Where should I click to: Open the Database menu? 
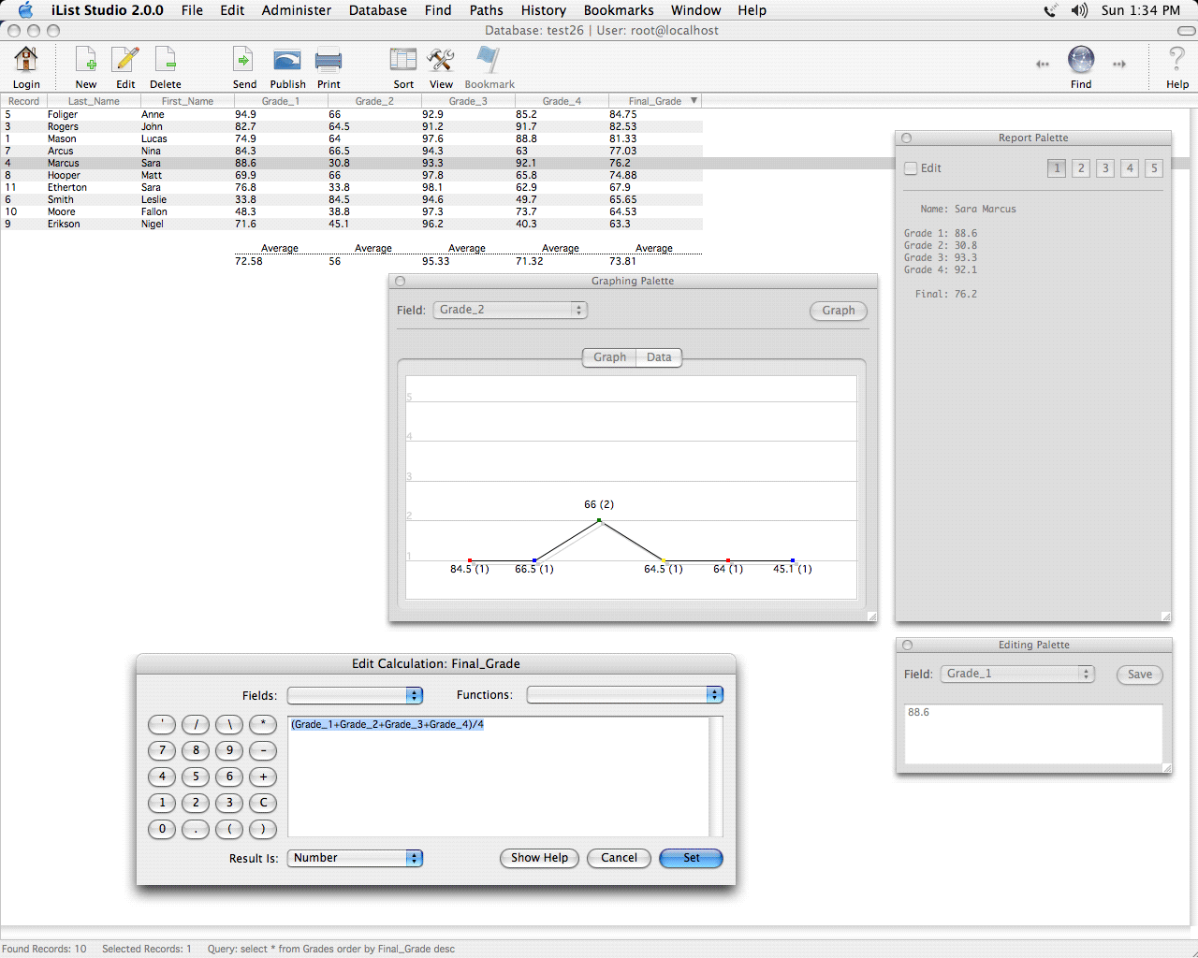(378, 10)
